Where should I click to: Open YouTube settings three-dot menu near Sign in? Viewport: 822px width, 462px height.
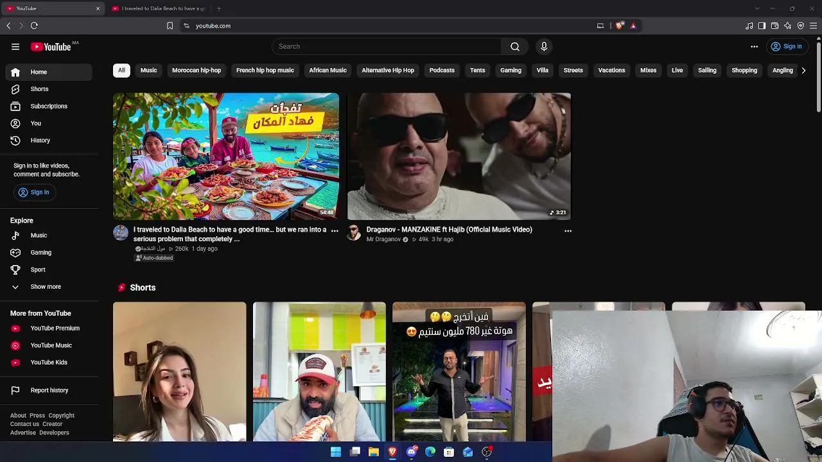(755, 46)
